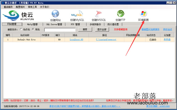Screen dimensions: 177x110
Task: Launch the 创建FTP green globe icon
Action: (121, 14)
